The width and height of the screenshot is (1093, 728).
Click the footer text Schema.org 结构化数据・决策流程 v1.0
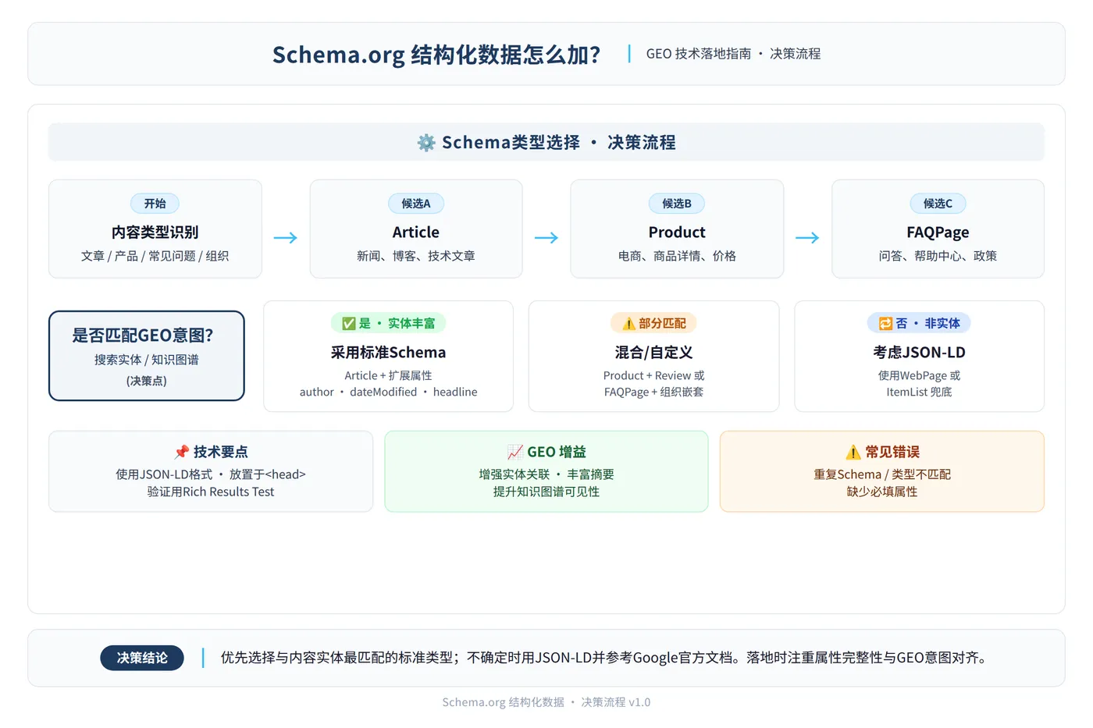pyautogui.click(x=546, y=702)
